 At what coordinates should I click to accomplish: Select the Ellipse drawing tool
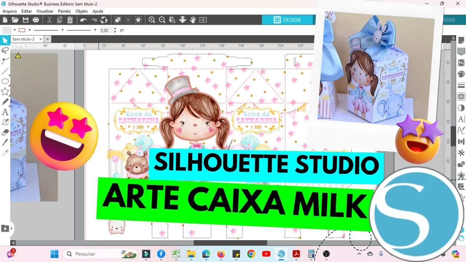pos(5,81)
